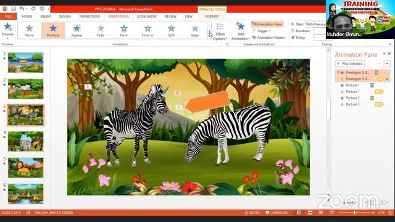This screenshot has width=395, height=222.
Task: Open Animation Pane options dropdown arrow
Action: point(384,54)
